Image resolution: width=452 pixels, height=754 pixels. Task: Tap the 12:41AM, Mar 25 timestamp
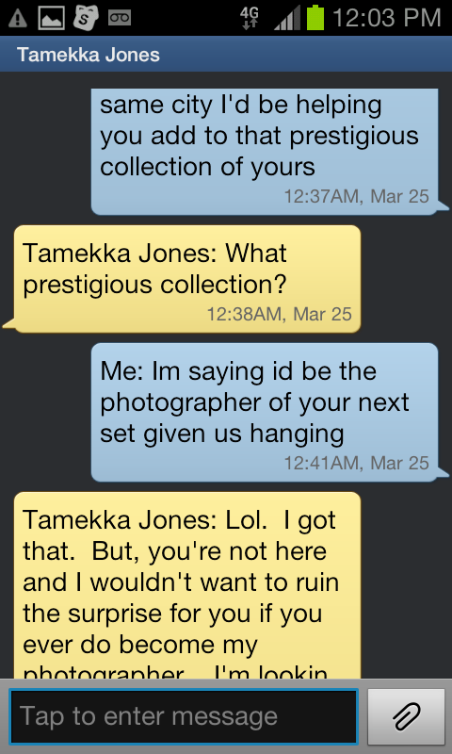356,463
